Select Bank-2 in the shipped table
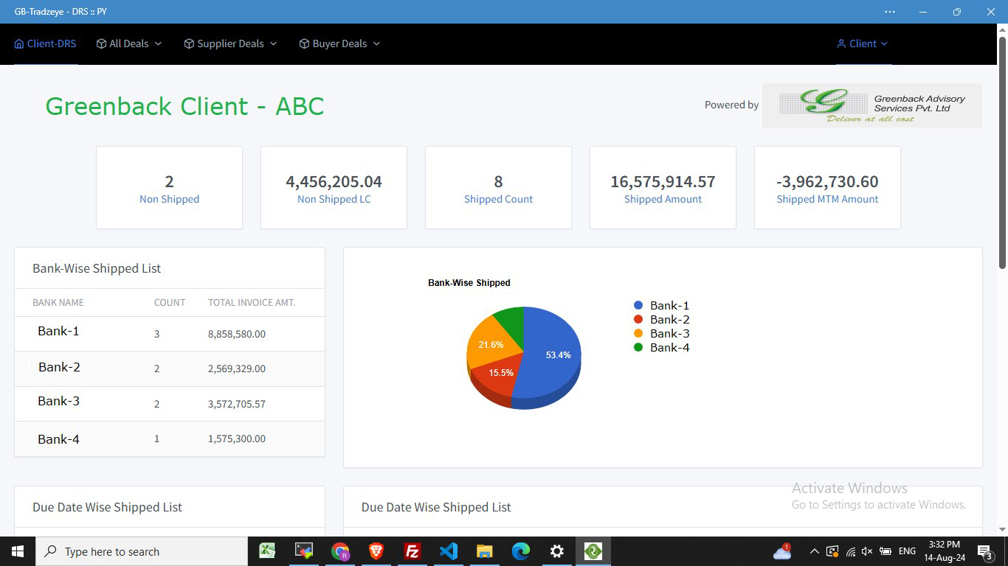Screen dimensions: 1008x566 [x=59, y=367]
